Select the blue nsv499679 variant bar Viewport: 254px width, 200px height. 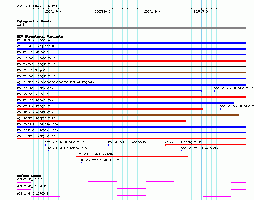tap(126, 103)
